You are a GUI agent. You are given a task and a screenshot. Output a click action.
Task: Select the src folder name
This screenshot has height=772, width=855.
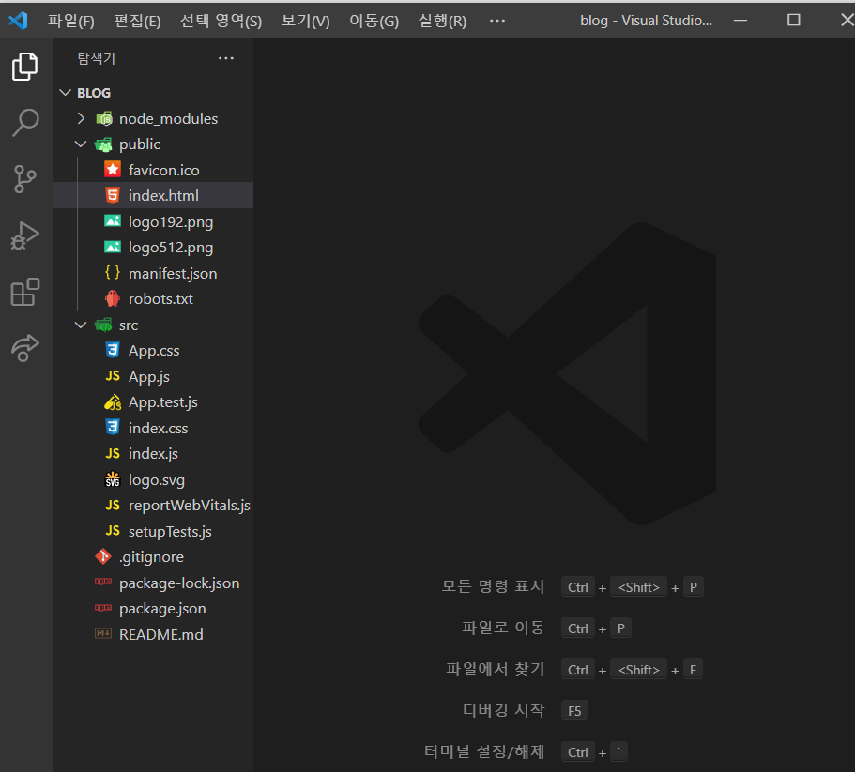pos(129,325)
